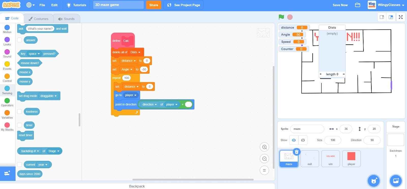This screenshot has width=407, height=189.
Task: Open the Operators blocks category
Action: coord(7,102)
